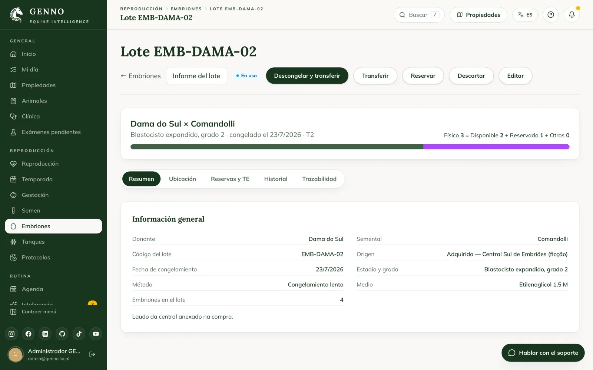Open the GitHub link

click(62, 334)
